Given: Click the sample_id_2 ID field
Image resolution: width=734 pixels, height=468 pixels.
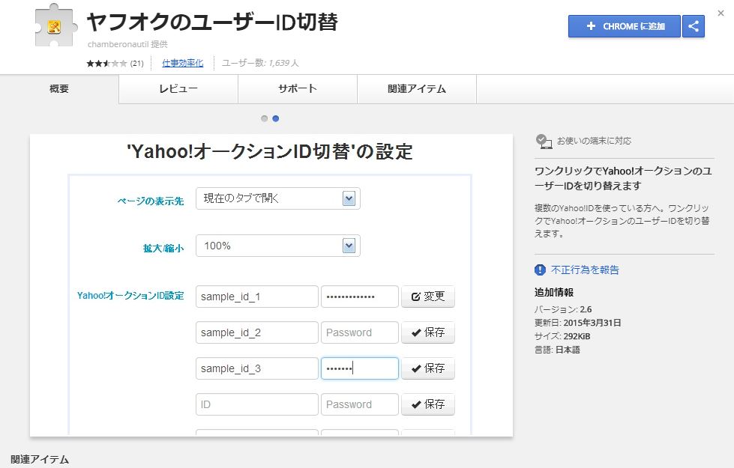Looking at the screenshot, I should click(x=257, y=332).
